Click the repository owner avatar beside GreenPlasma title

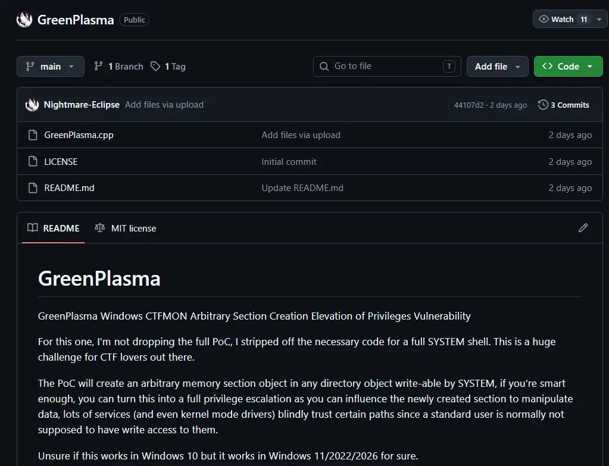(24, 20)
